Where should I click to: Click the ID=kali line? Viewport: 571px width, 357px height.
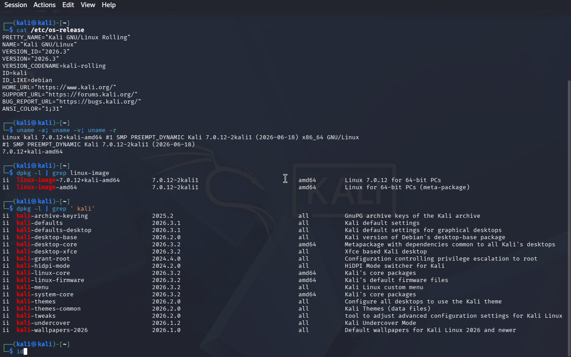(15, 73)
